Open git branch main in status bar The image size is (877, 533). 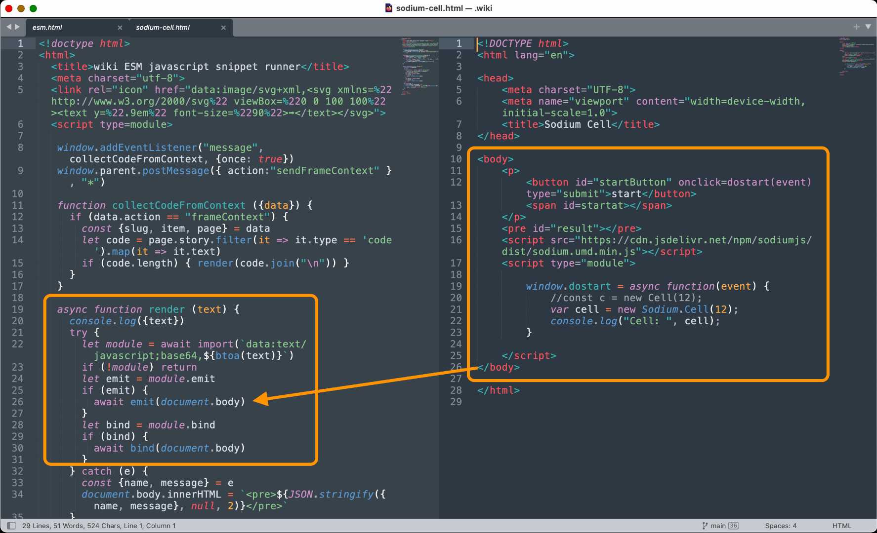714,526
